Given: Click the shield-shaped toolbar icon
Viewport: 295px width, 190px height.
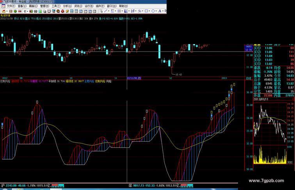Looking at the screenshot, I should click(x=49, y=11).
